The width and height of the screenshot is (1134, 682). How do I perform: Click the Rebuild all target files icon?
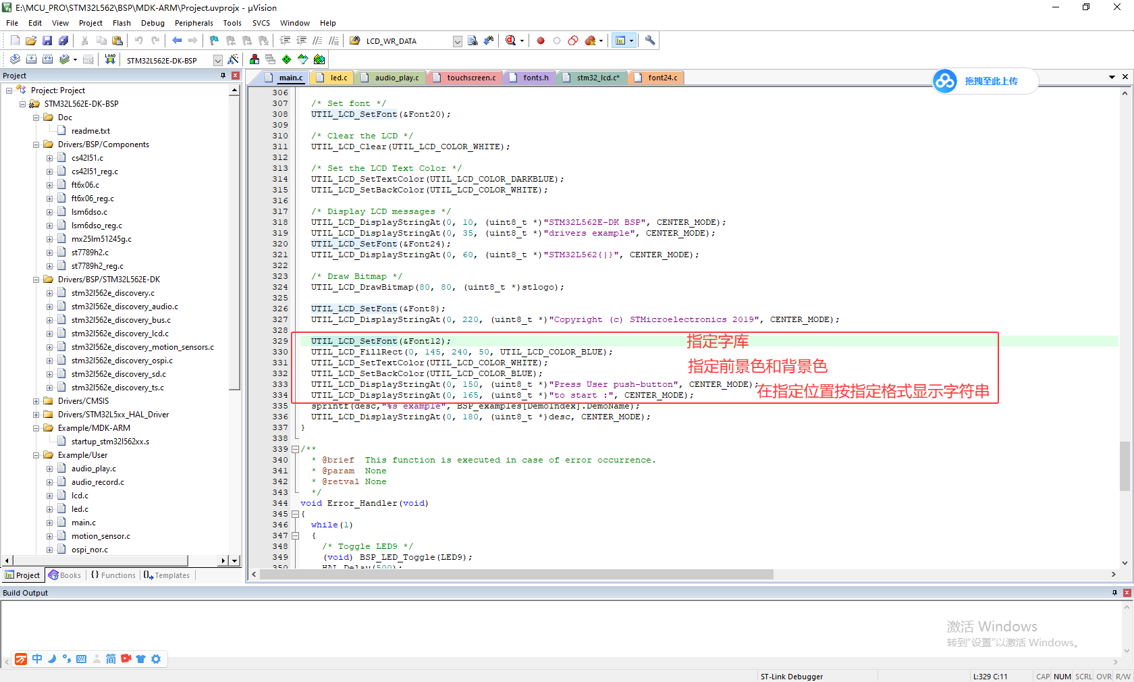47,59
